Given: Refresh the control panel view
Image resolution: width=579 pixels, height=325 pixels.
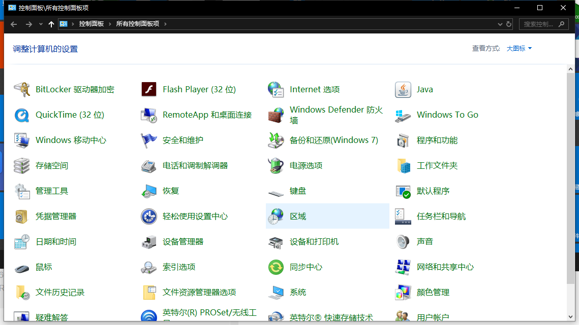Looking at the screenshot, I should (509, 24).
